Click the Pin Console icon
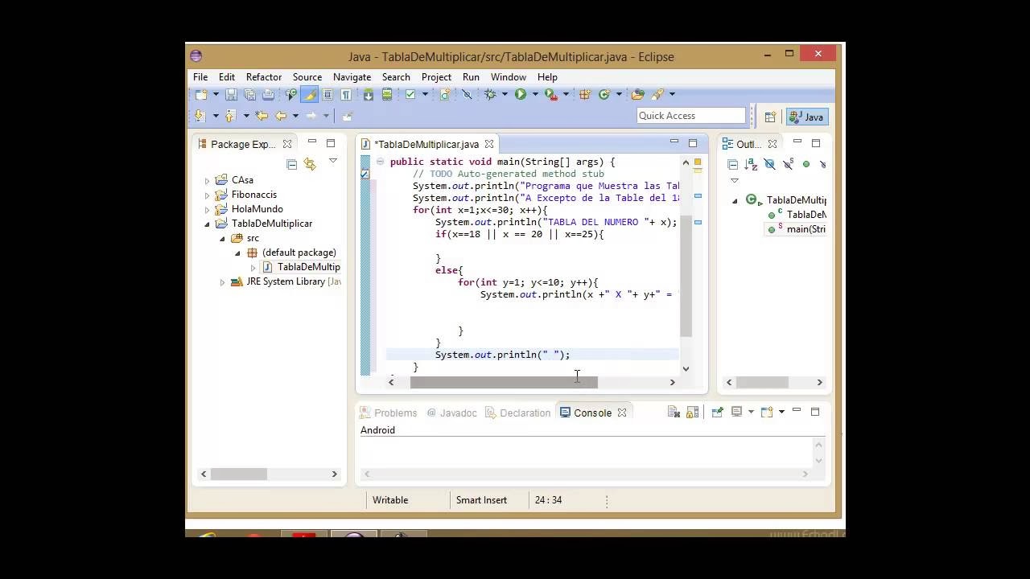The image size is (1030, 579). [x=717, y=412]
